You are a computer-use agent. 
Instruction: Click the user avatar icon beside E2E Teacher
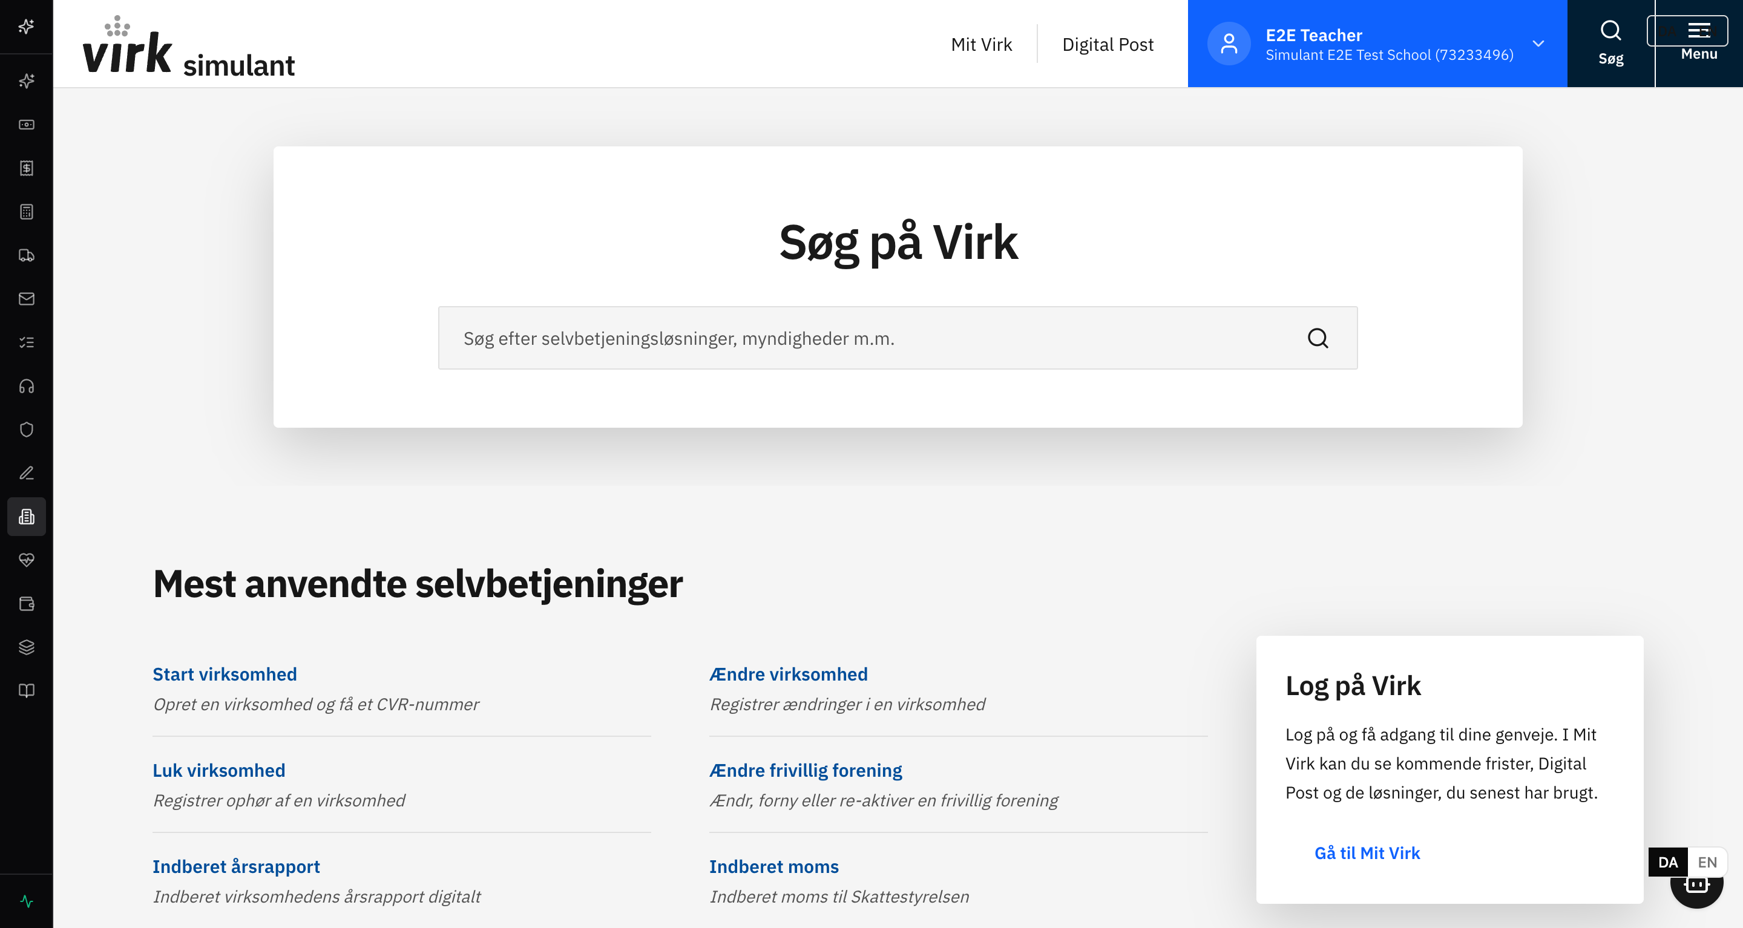click(x=1229, y=44)
